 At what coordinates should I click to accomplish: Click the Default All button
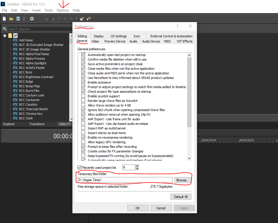(x=181, y=197)
